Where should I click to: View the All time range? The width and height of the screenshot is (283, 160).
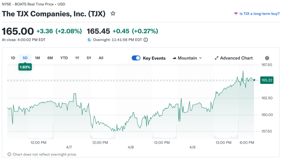click(101, 58)
